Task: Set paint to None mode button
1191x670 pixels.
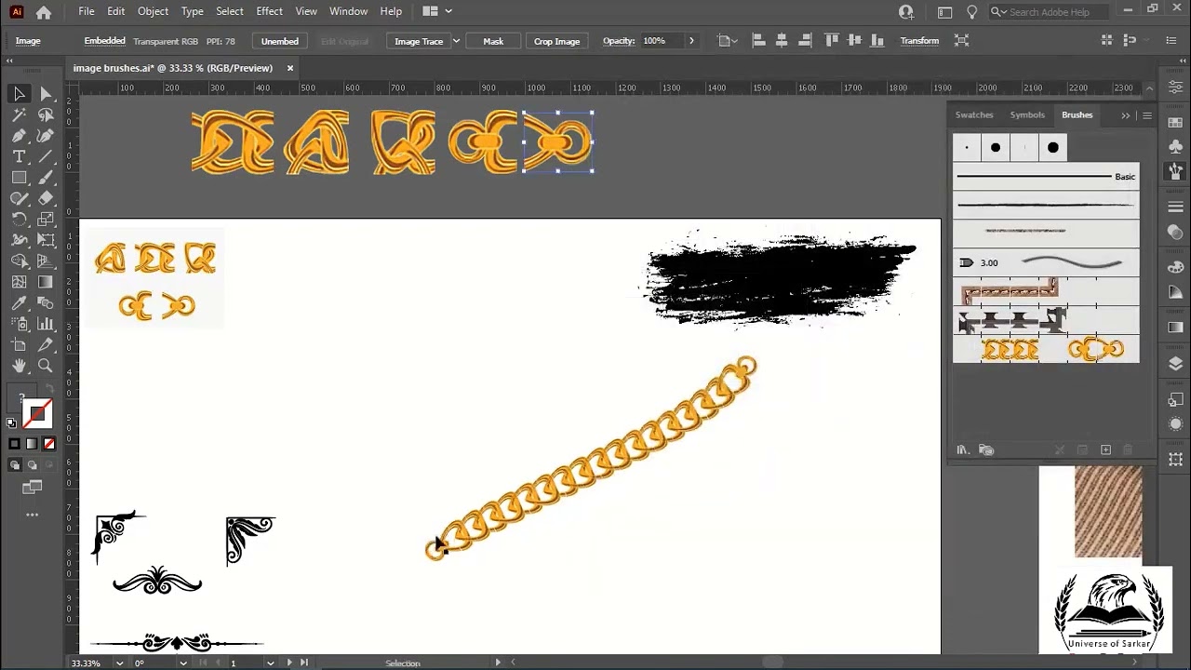Action: pyautogui.click(x=49, y=444)
